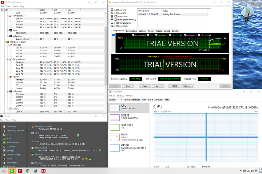Collapse Temperatures node under Intel Core i5
This screenshot has height=174, width=262.
pyautogui.click(x=8, y=59)
